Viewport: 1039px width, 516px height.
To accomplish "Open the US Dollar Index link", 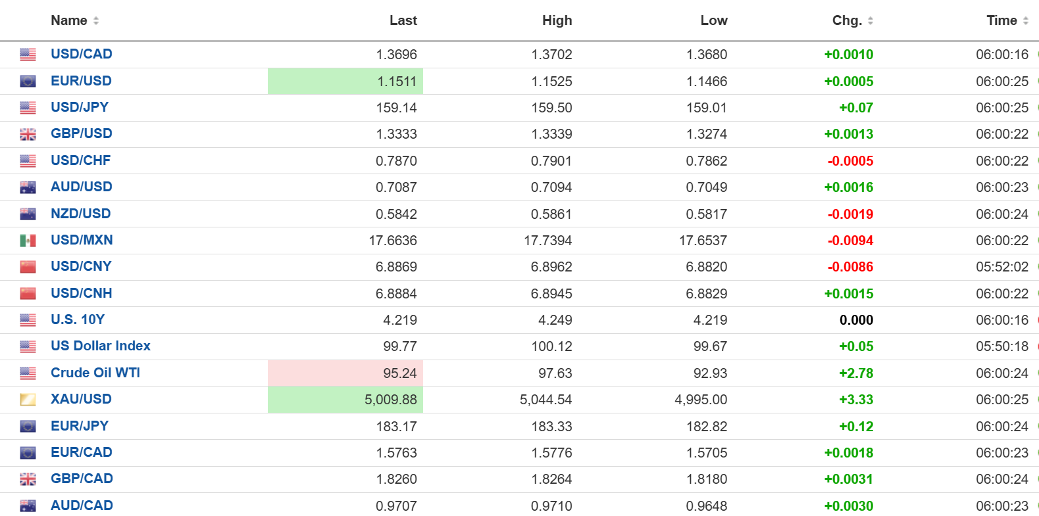I will pos(101,346).
